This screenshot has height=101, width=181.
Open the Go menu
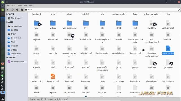click(25, 6)
